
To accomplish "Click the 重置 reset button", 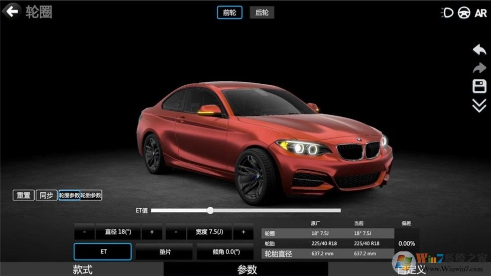I will coord(24,195).
